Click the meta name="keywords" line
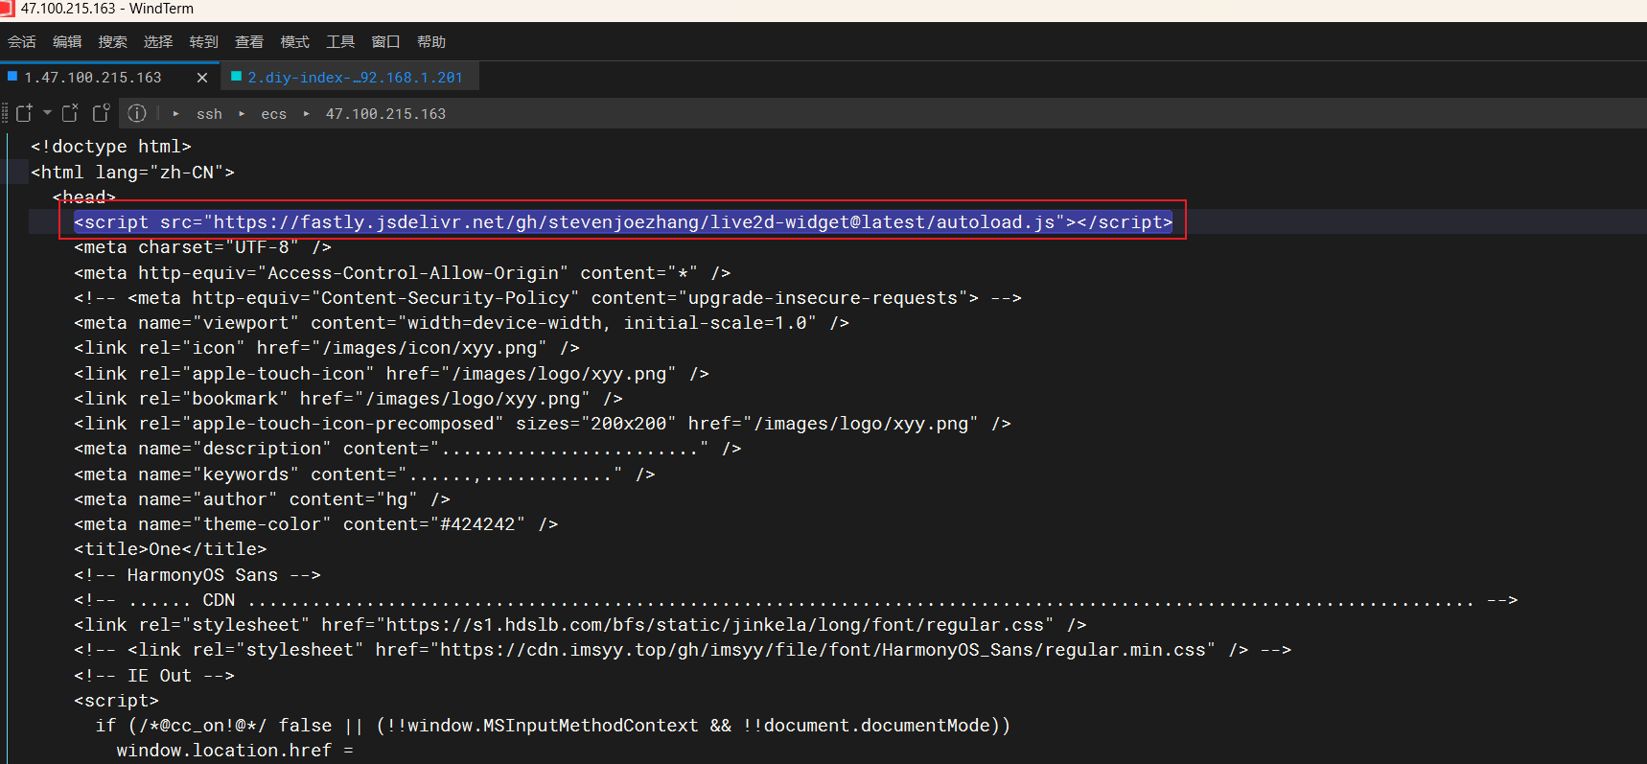Screen dimensions: 1647x764 [364, 475]
